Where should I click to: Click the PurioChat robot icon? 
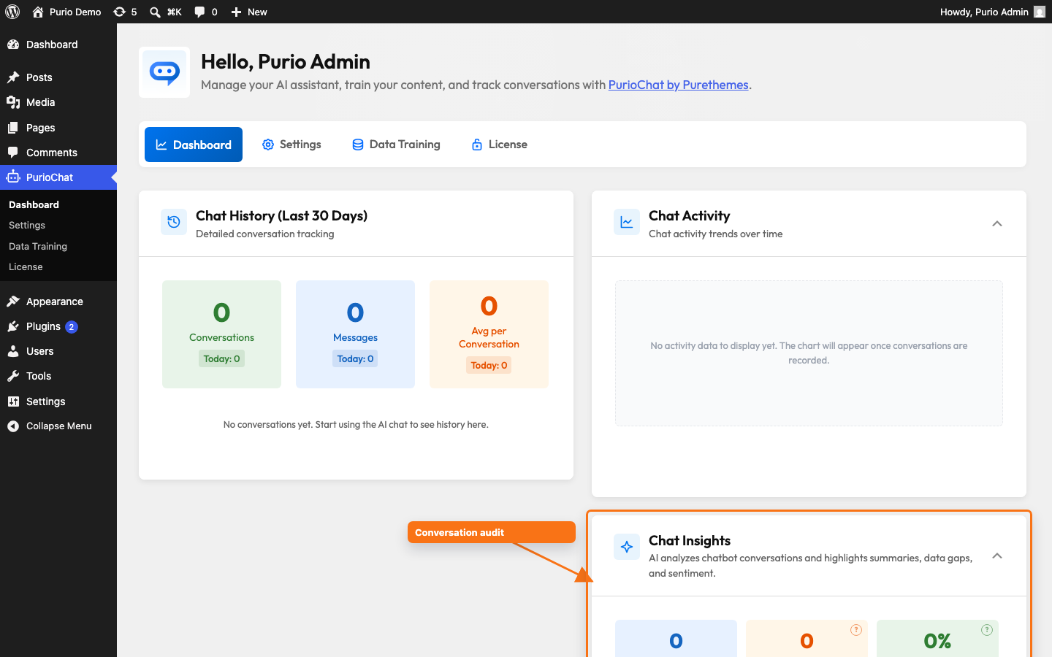point(13,177)
